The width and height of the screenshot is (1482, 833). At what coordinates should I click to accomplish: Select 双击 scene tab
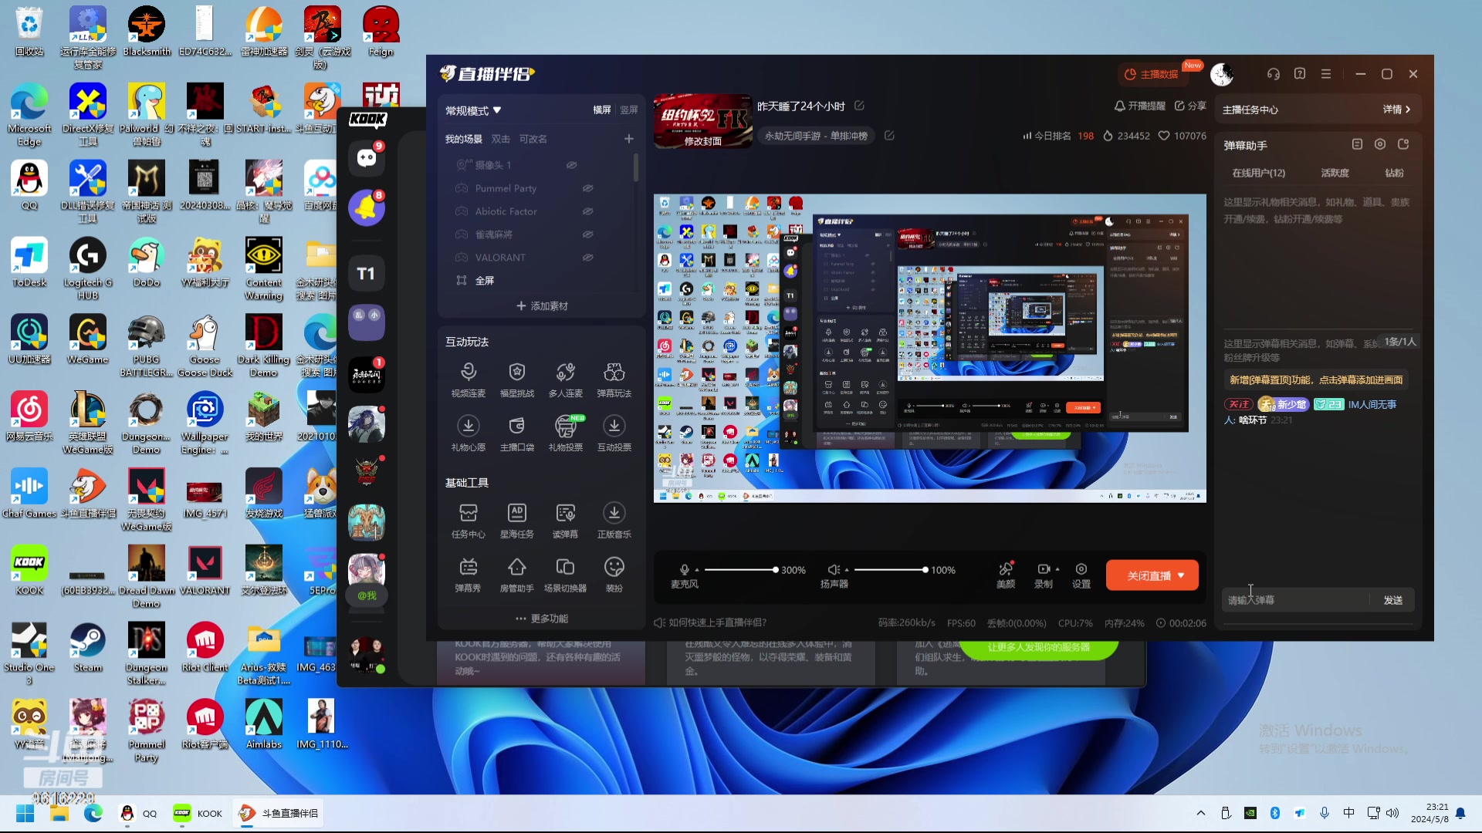(x=501, y=139)
